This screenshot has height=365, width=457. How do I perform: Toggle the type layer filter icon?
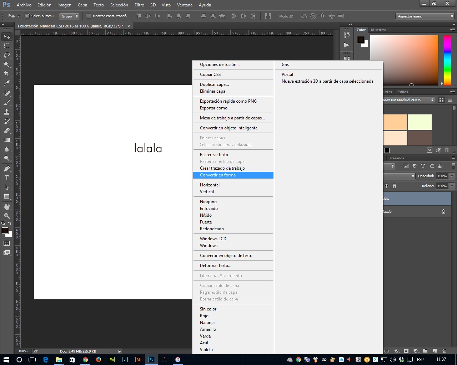(423, 166)
